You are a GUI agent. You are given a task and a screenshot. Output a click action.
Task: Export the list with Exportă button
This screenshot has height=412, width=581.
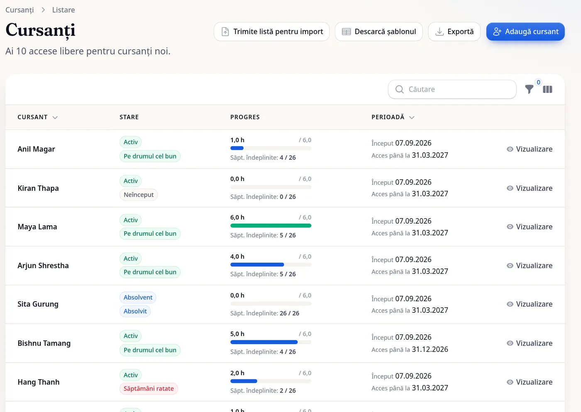point(454,32)
